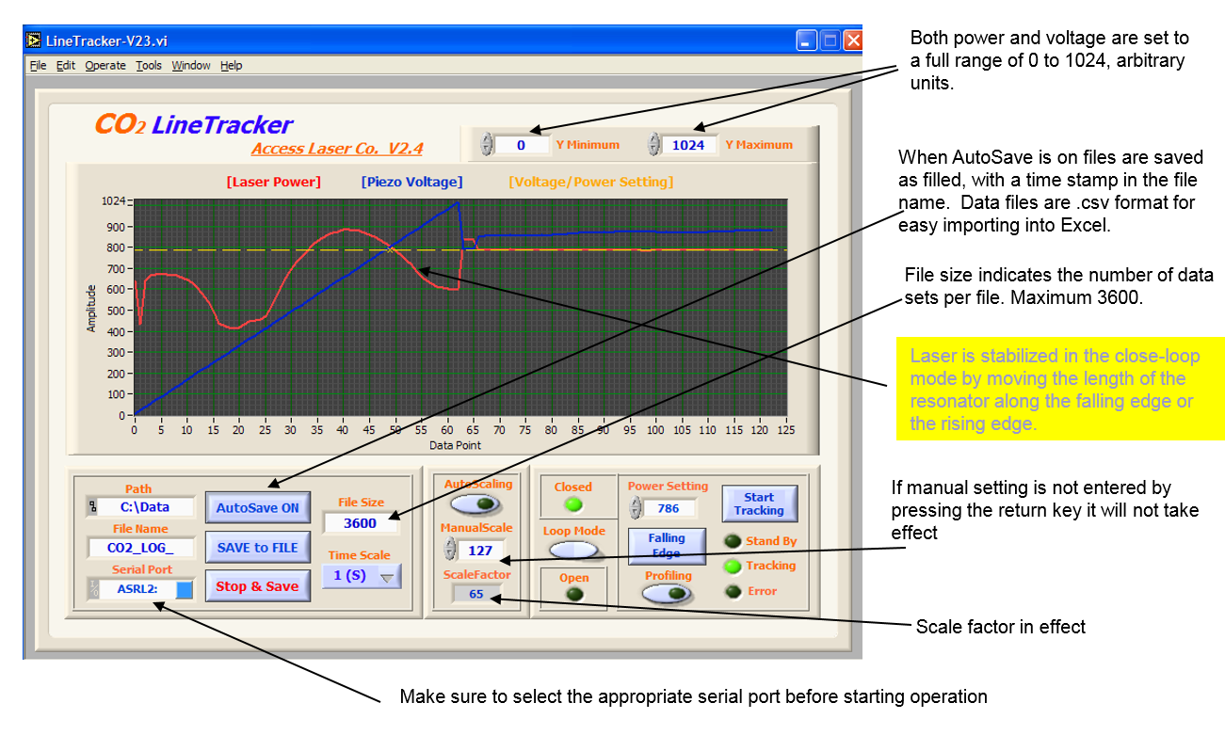Click the Open loop LED indicator
1225x735 pixels.
[x=573, y=593]
